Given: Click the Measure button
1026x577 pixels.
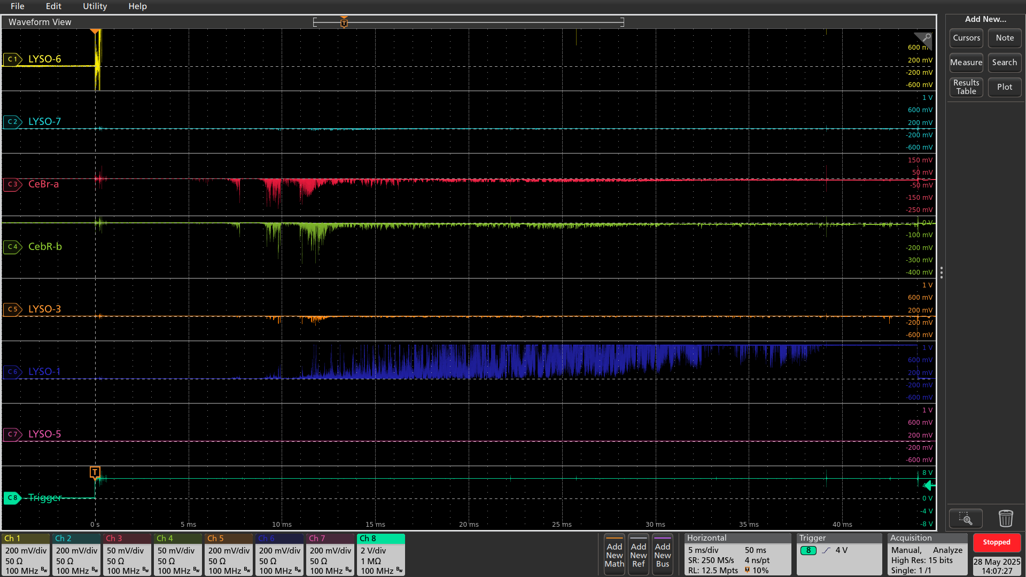Looking at the screenshot, I should (x=966, y=63).
